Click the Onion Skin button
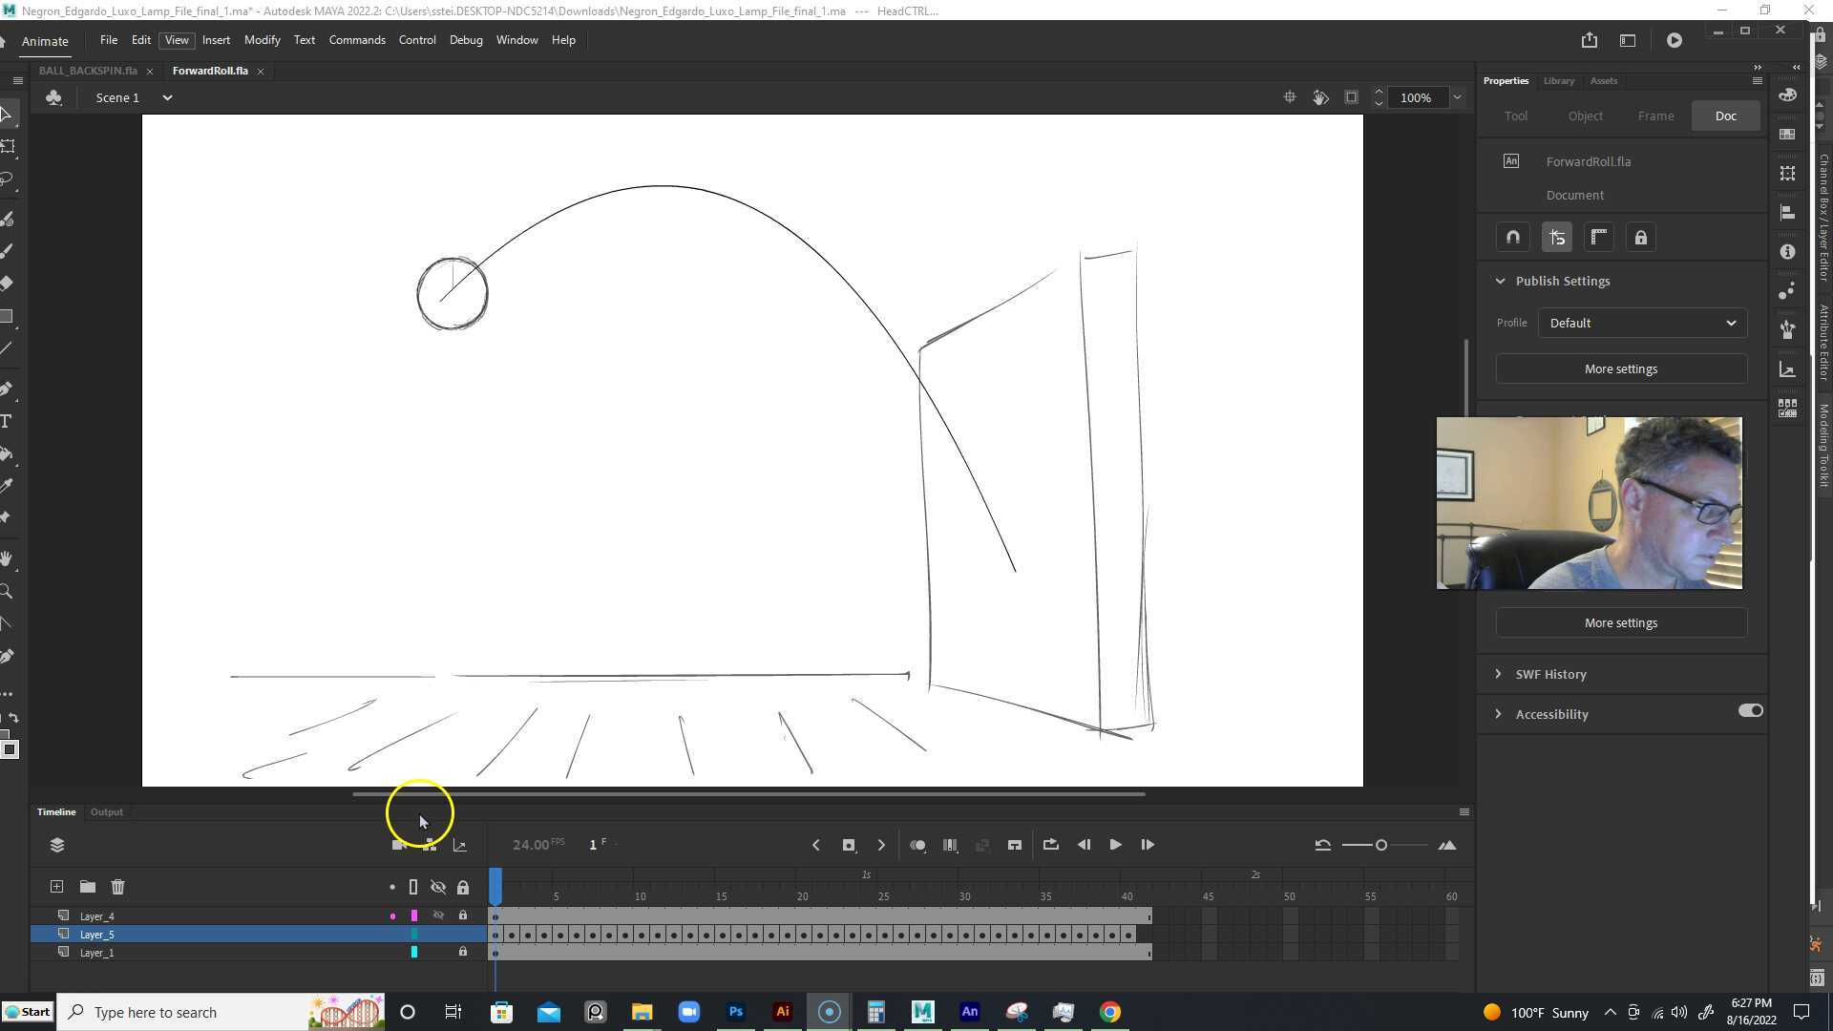The width and height of the screenshot is (1833, 1031). 917,845
